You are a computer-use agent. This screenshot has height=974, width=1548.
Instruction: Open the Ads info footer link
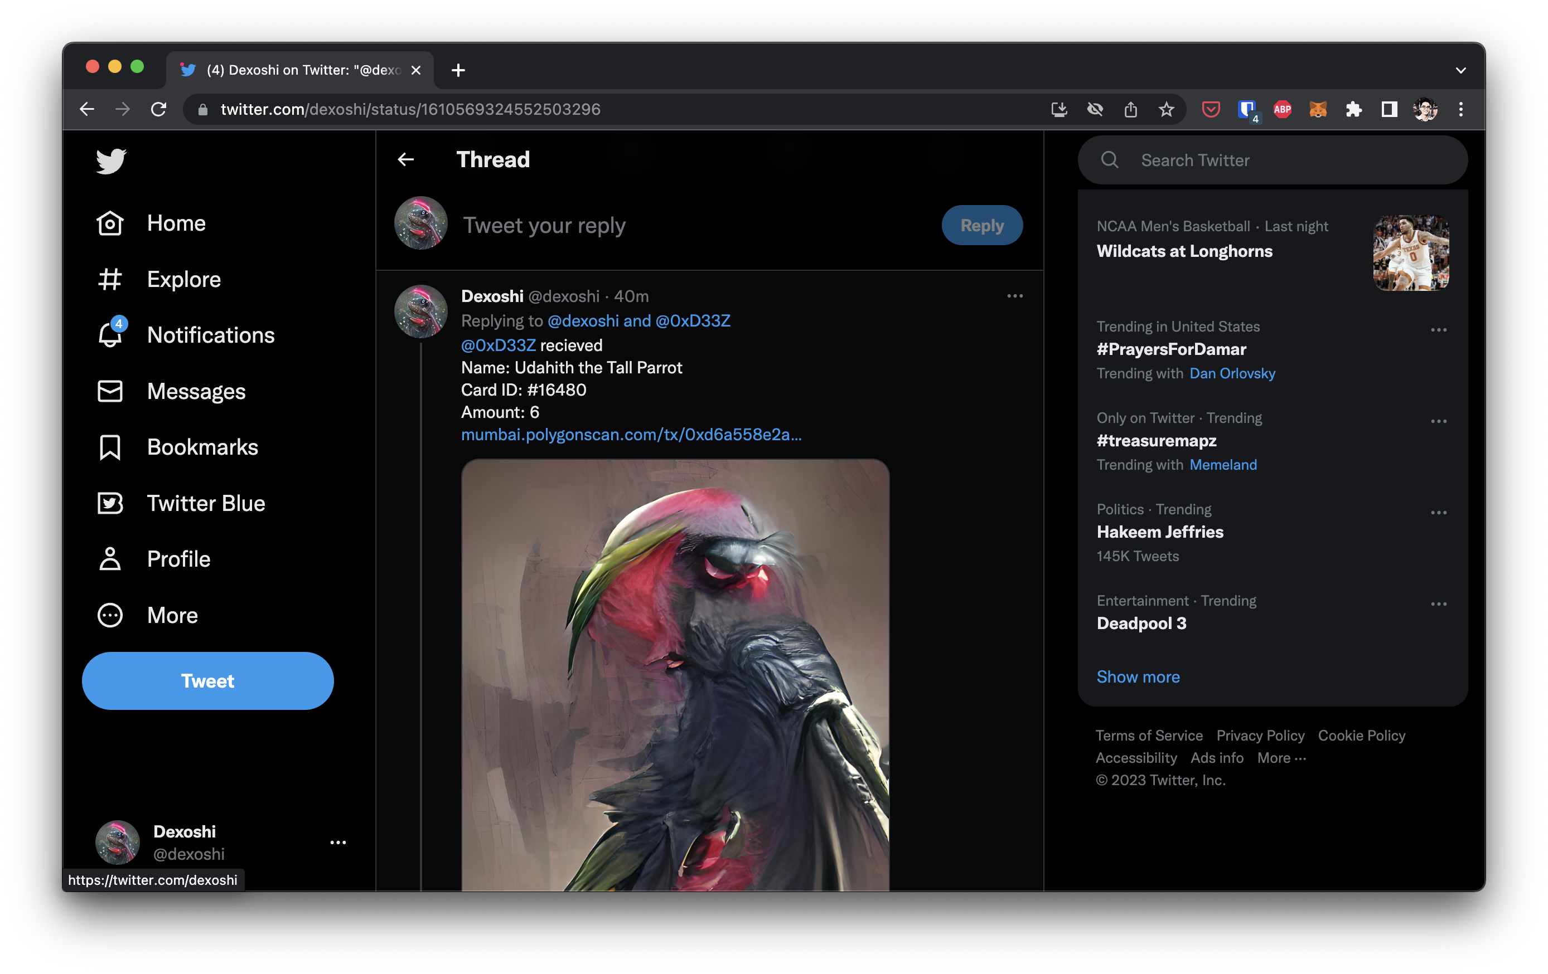coord(1216,758)
